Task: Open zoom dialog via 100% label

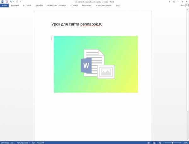Action: pos(186,143)
